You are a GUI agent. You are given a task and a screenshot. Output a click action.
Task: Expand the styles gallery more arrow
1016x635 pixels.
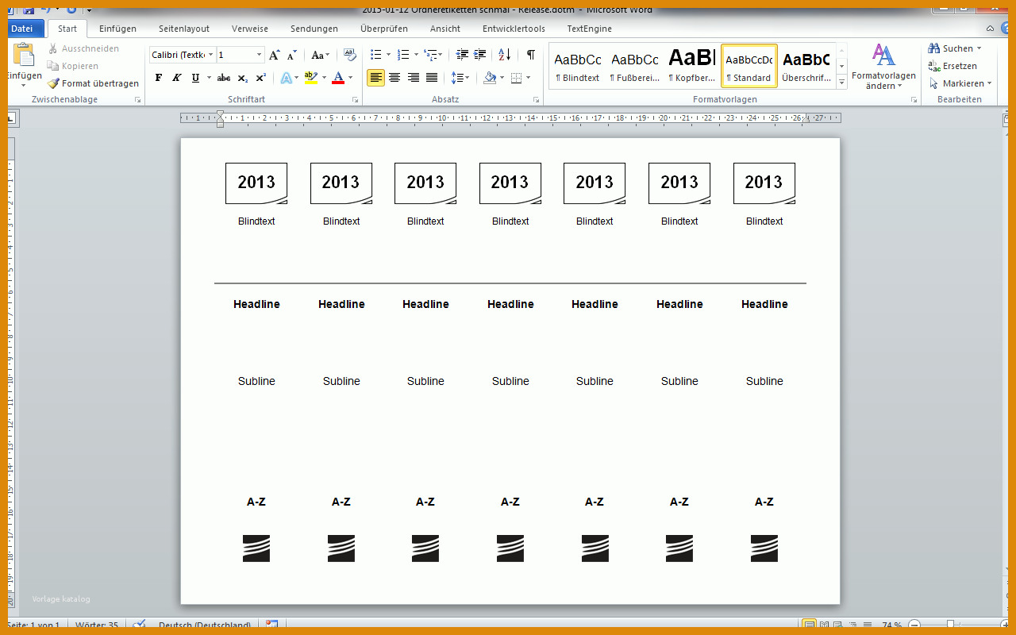tap(842, 83)
